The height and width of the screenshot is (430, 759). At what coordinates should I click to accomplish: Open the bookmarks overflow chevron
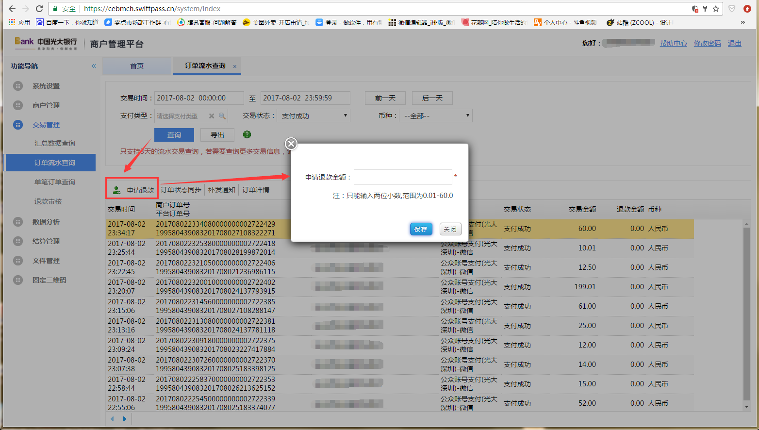[x=742, y=22]
